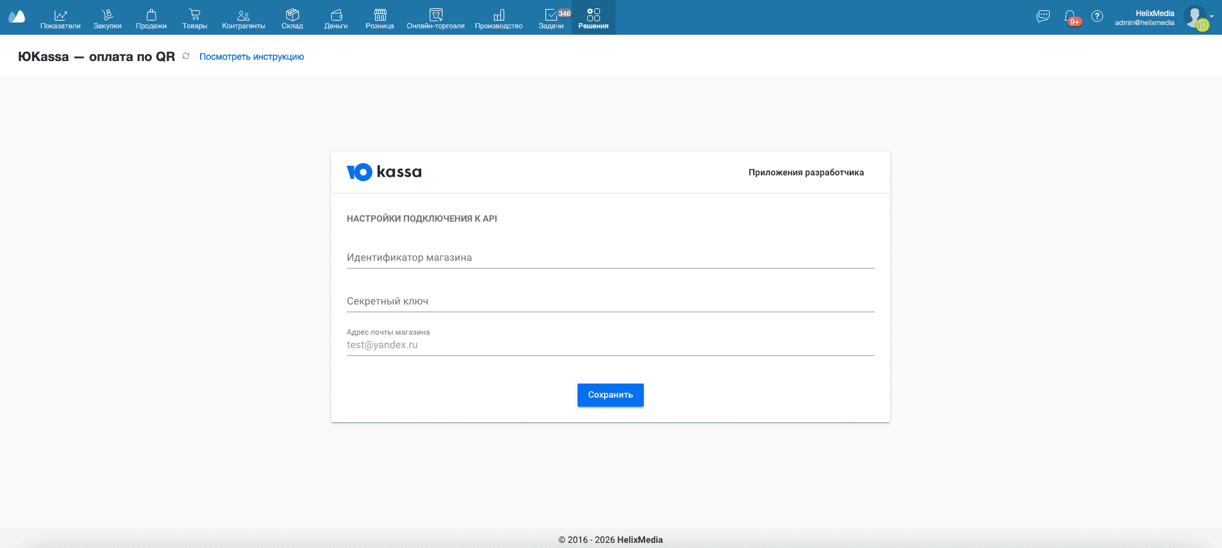1222x548 pixels.
Task: Open the Товары products section
Action: [x=194, y=19]
